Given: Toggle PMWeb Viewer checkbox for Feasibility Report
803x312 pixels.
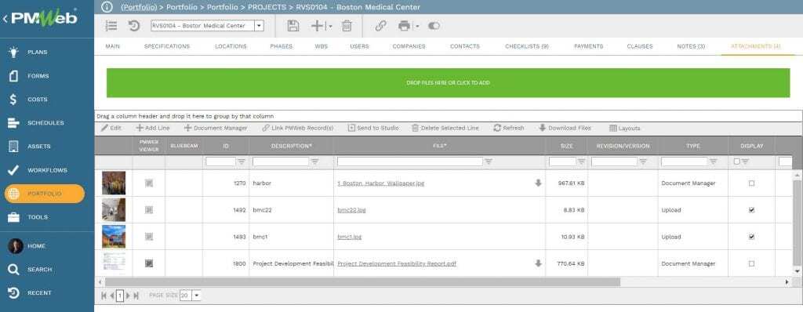Looking at the screenshot, I should 148,263.
